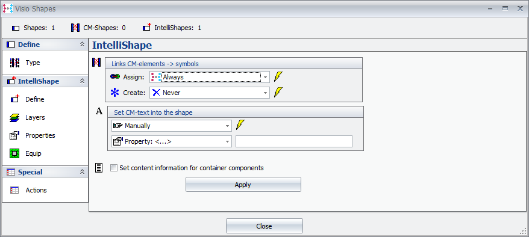Open the Type item icon under Define
Viewport: 529px width, 237px height.
[x=15, y=63]
